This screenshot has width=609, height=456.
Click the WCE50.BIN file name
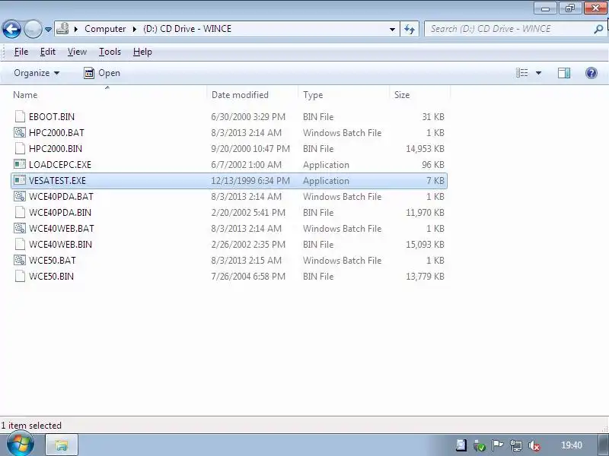51,276
